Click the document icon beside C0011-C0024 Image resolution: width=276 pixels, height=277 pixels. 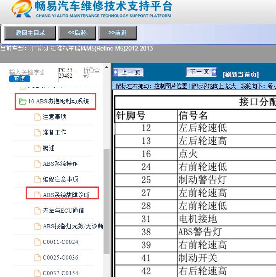point(38,242)
